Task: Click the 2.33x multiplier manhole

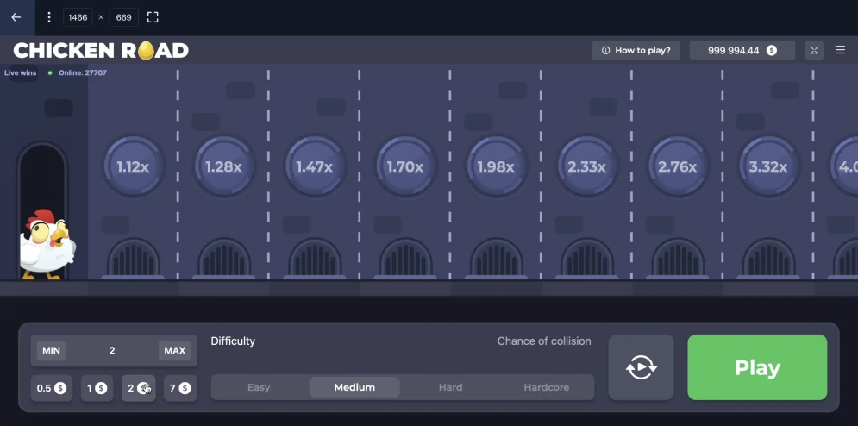Action: click(587, 166)
